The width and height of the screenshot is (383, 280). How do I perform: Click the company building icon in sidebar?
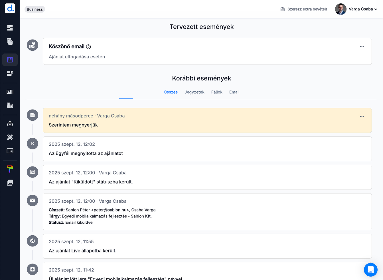[10, 105]
